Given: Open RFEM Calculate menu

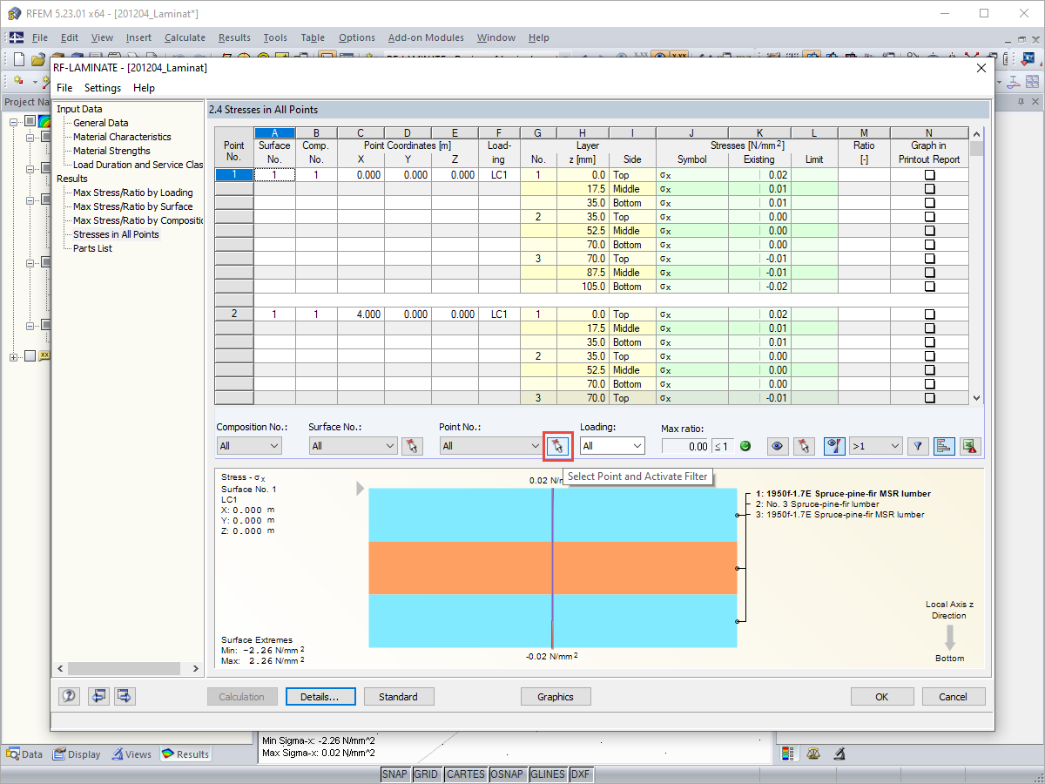Looking at the screenshot, I should 185,37.
